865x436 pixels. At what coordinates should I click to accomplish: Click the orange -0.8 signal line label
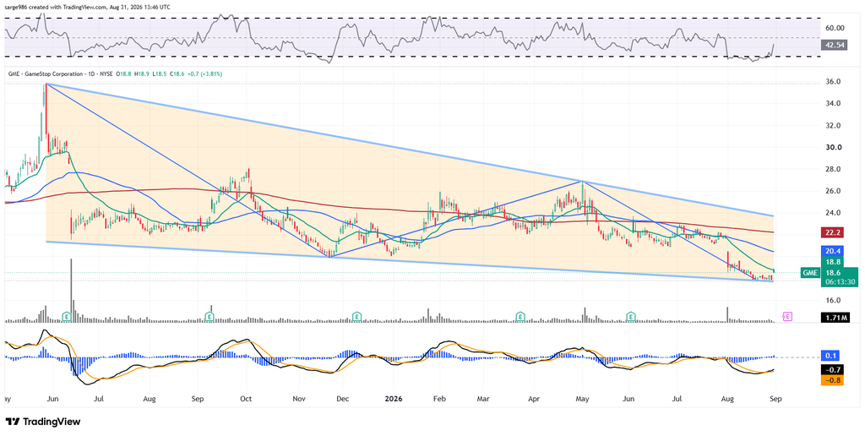(832, 379)
